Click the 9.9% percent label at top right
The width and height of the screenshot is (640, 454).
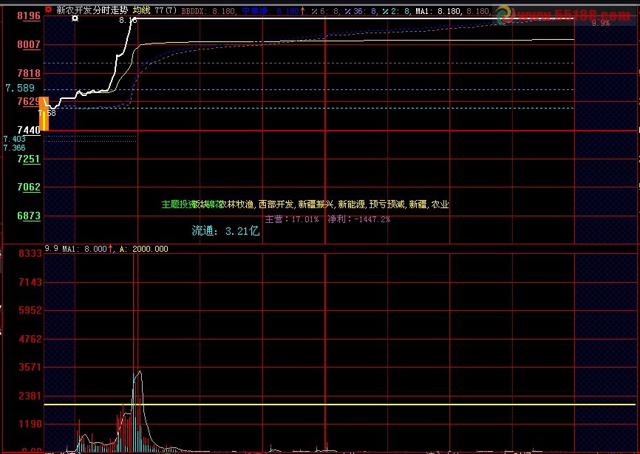[601, 23]
